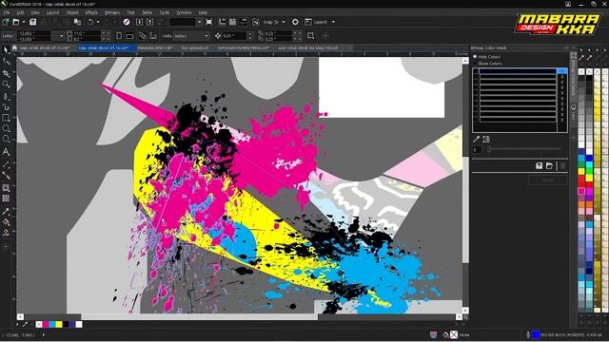Click the Delete Mask trash button
Image resolution: width=609 pixels, height=342 pixels.
coord(562,166)
